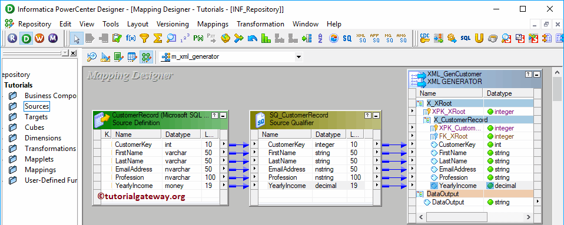Add a Router transformation yellow arrows icon
Image resolution: width=564 pixels, height=225 pixels.
tap(238, 38)
